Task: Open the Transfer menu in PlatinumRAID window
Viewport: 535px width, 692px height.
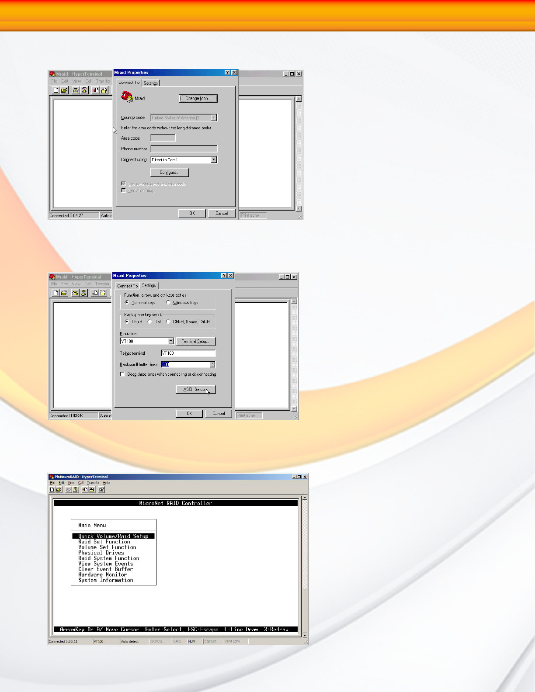Action: (93, 483)
